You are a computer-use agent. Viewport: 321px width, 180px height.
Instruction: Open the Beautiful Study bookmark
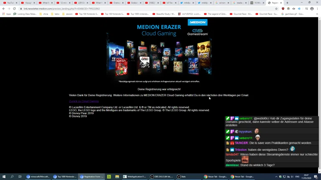(x=164, y=14)
